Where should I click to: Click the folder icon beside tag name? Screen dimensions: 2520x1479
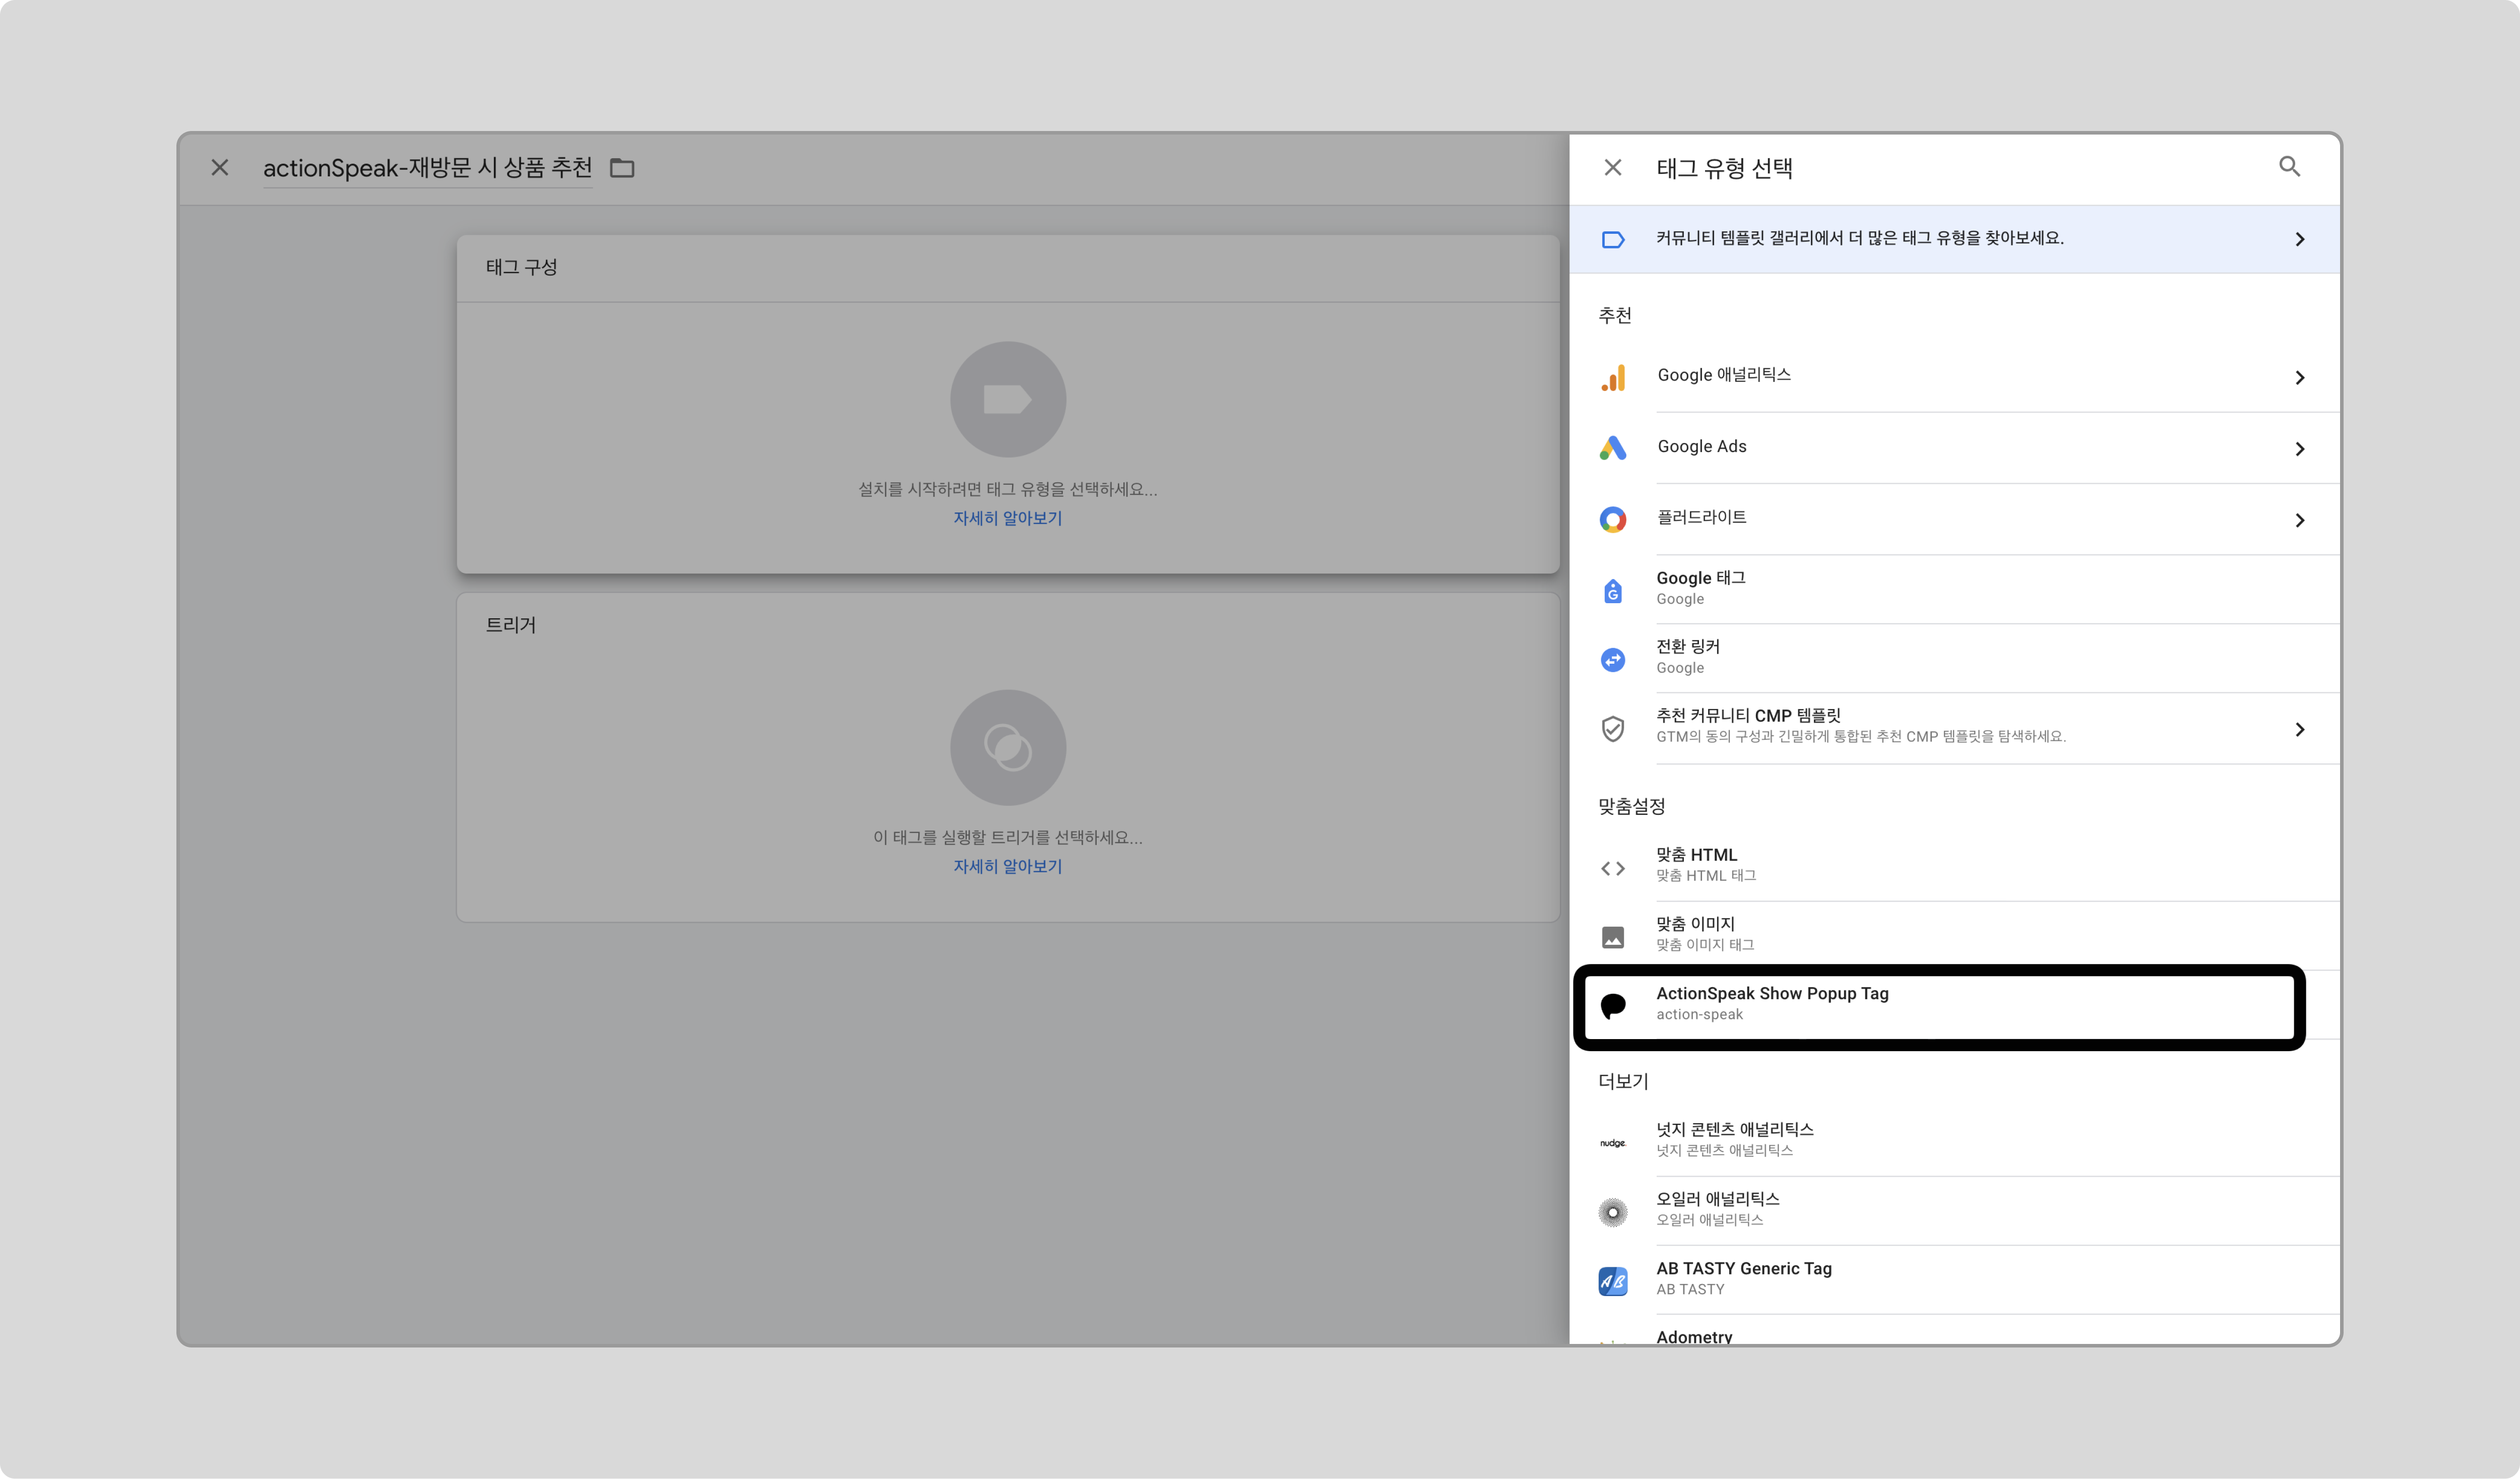click(622, 168)
